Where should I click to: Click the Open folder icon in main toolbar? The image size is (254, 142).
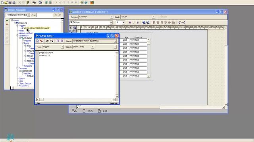[x=6, y=3]
